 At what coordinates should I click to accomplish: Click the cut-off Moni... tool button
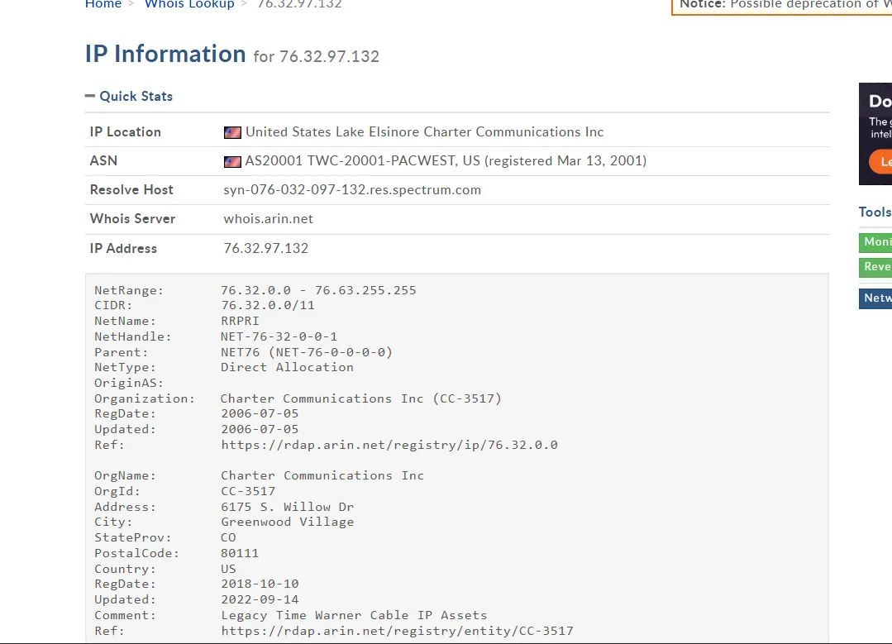click(x=875, y=242)
